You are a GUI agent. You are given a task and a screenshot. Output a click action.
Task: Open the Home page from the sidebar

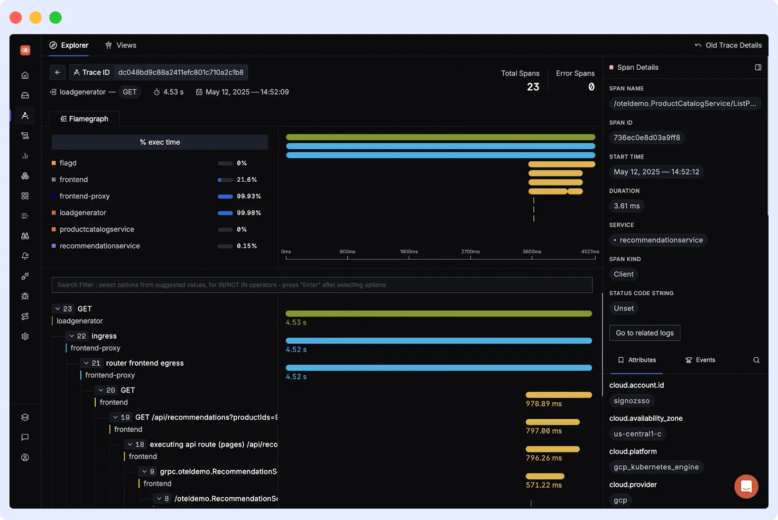pyautogui.click(x=25, y=74)
